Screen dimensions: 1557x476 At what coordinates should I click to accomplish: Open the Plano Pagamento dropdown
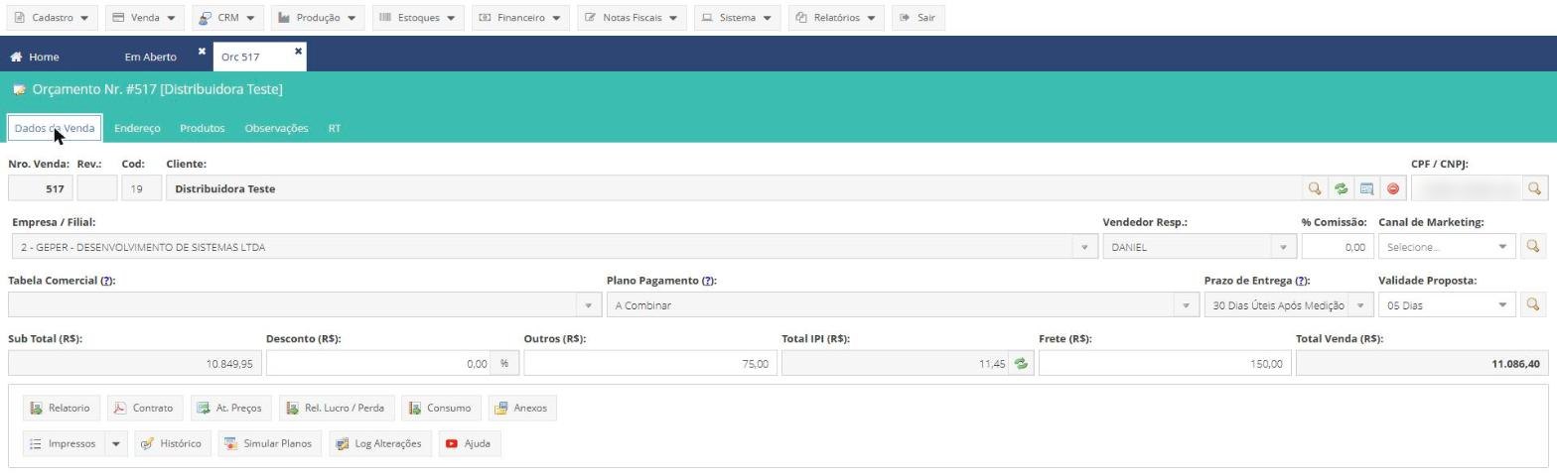pos(1186,305)
